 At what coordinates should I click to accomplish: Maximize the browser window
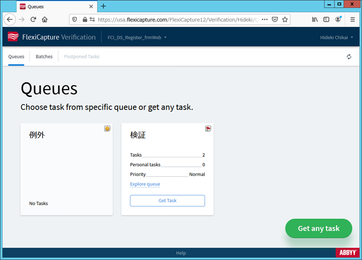click(x=339, y=4)
